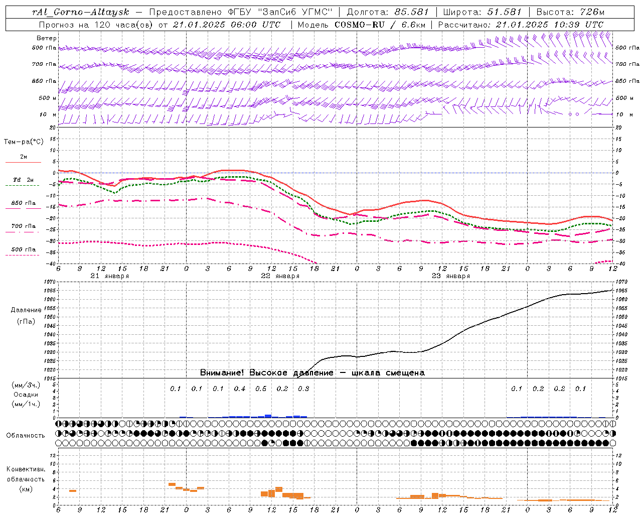Viewport: 642px width, 514px height.
Task: Click the latitude value Широта: 51.581
Action: tap(483, 12)
